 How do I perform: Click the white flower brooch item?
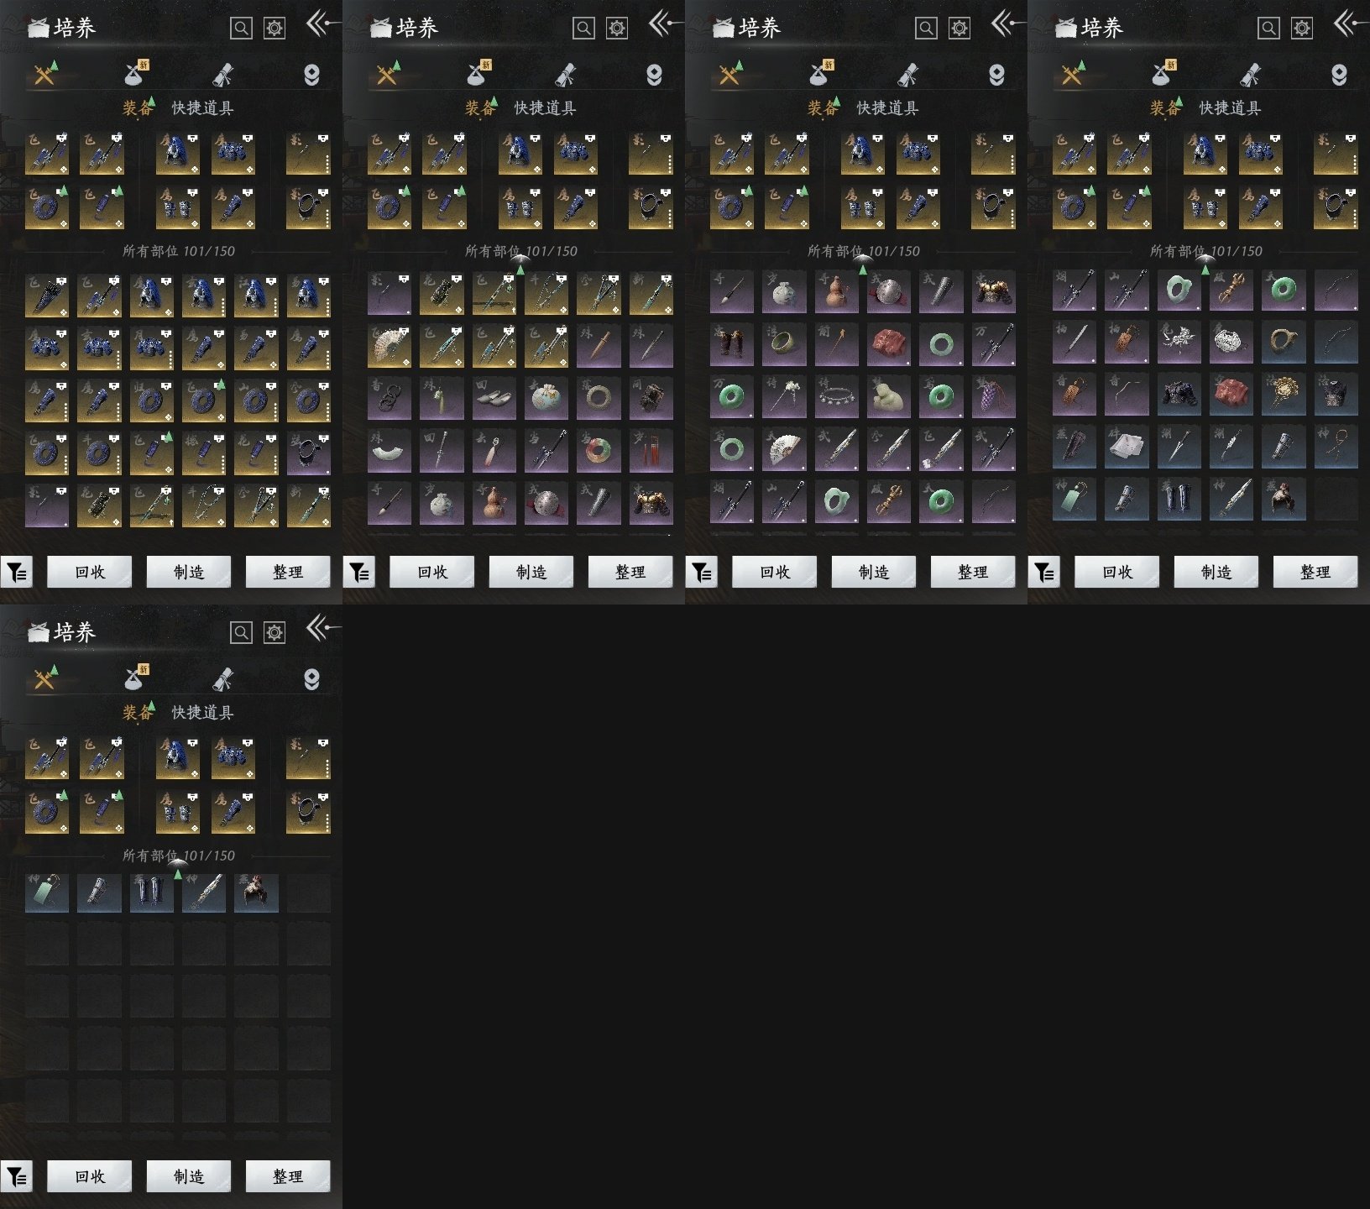1178,346
